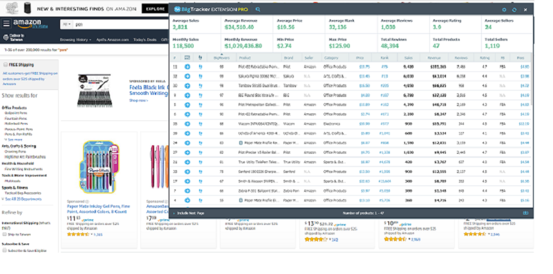This screenshot has width=553, height=274.
Task: Click the export icon in BigTracker footer
Action: click(x=525, y=213)
